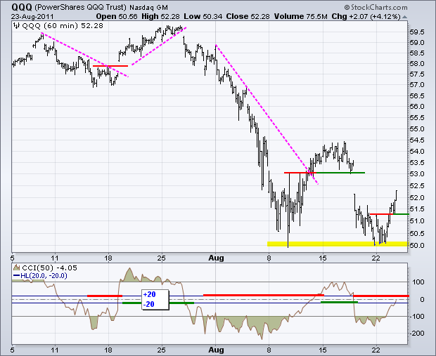Screen dimensions: 436x356
Task: Click the small triangle after Chg percentage
Action: [405, 17]
